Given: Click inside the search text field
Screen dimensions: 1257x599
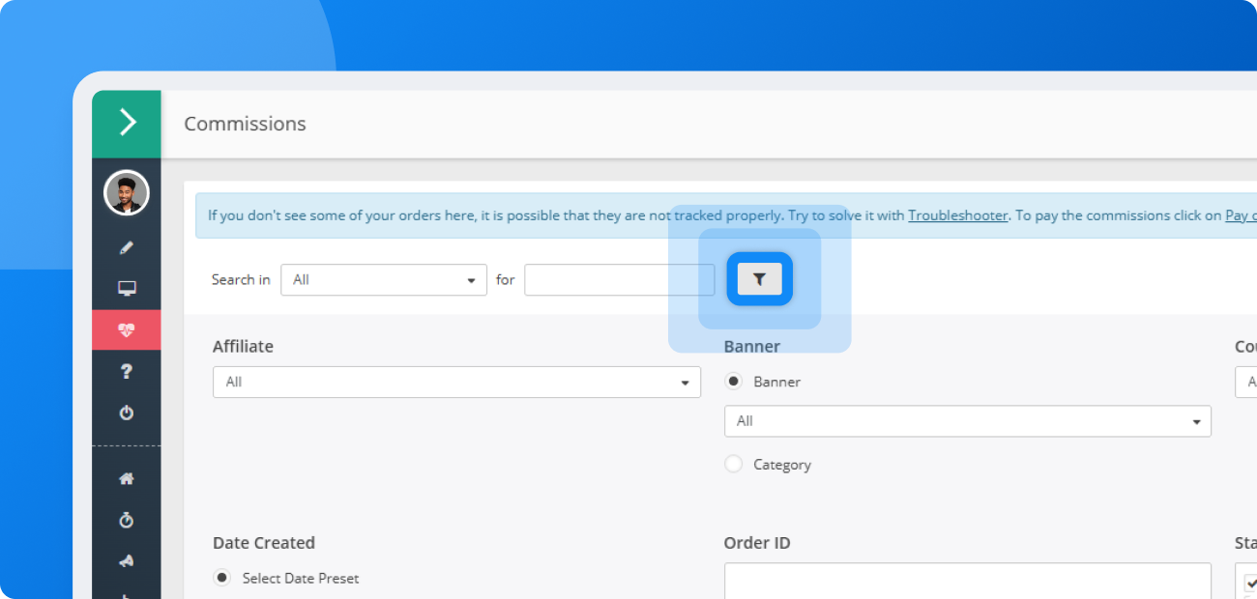Looking at the screenshot, I should pos(619,279).
